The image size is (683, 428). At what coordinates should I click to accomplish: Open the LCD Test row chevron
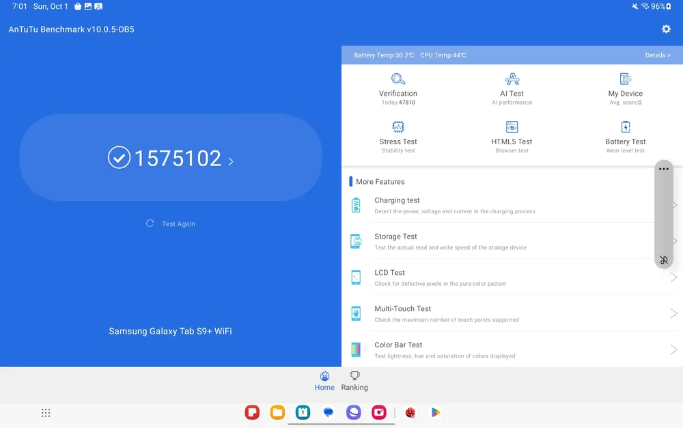[673, 277]
